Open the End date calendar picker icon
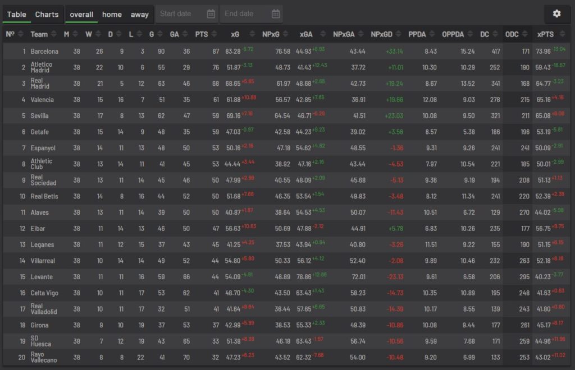Screen dimensions: 575x370 275,13
